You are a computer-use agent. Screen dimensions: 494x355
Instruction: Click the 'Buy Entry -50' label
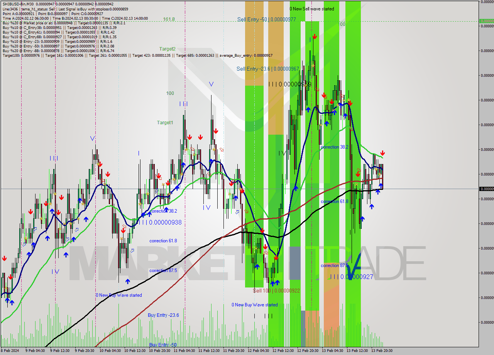(x=163, y=345)
